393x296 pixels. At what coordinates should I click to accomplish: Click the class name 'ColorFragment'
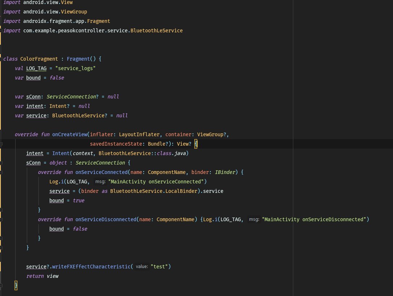click(x=39, y=59)
